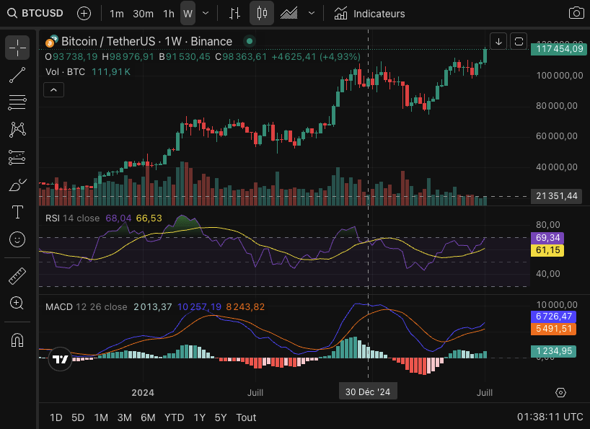Select the bar chart style icon
This screenshot has height=429, width=590.
point(235,14)
